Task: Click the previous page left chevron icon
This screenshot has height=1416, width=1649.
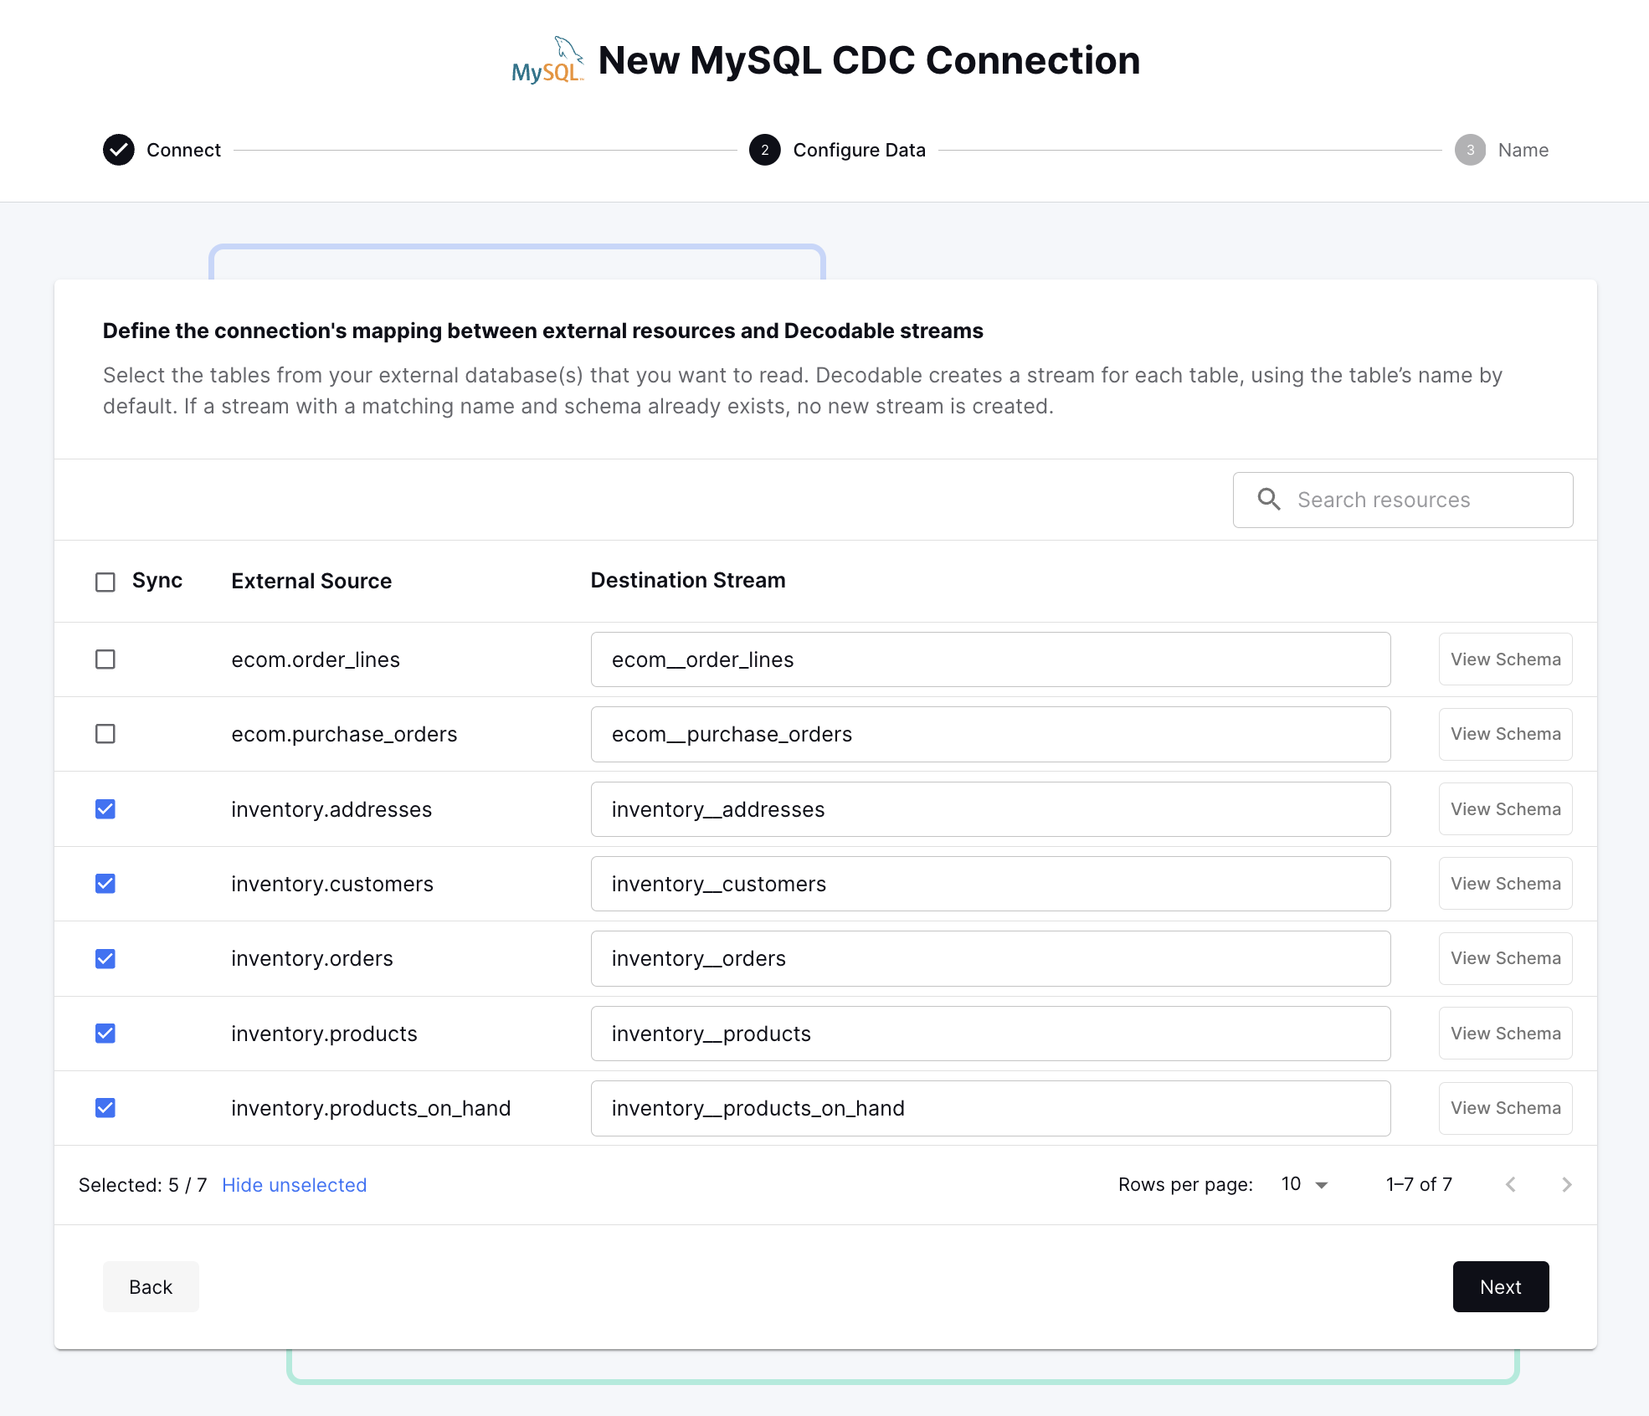Action: 1511,1184
